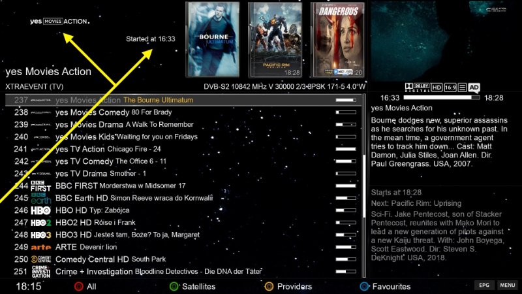Open the MENU button
The image size is (522, 294).
click(x=508, y=285)
